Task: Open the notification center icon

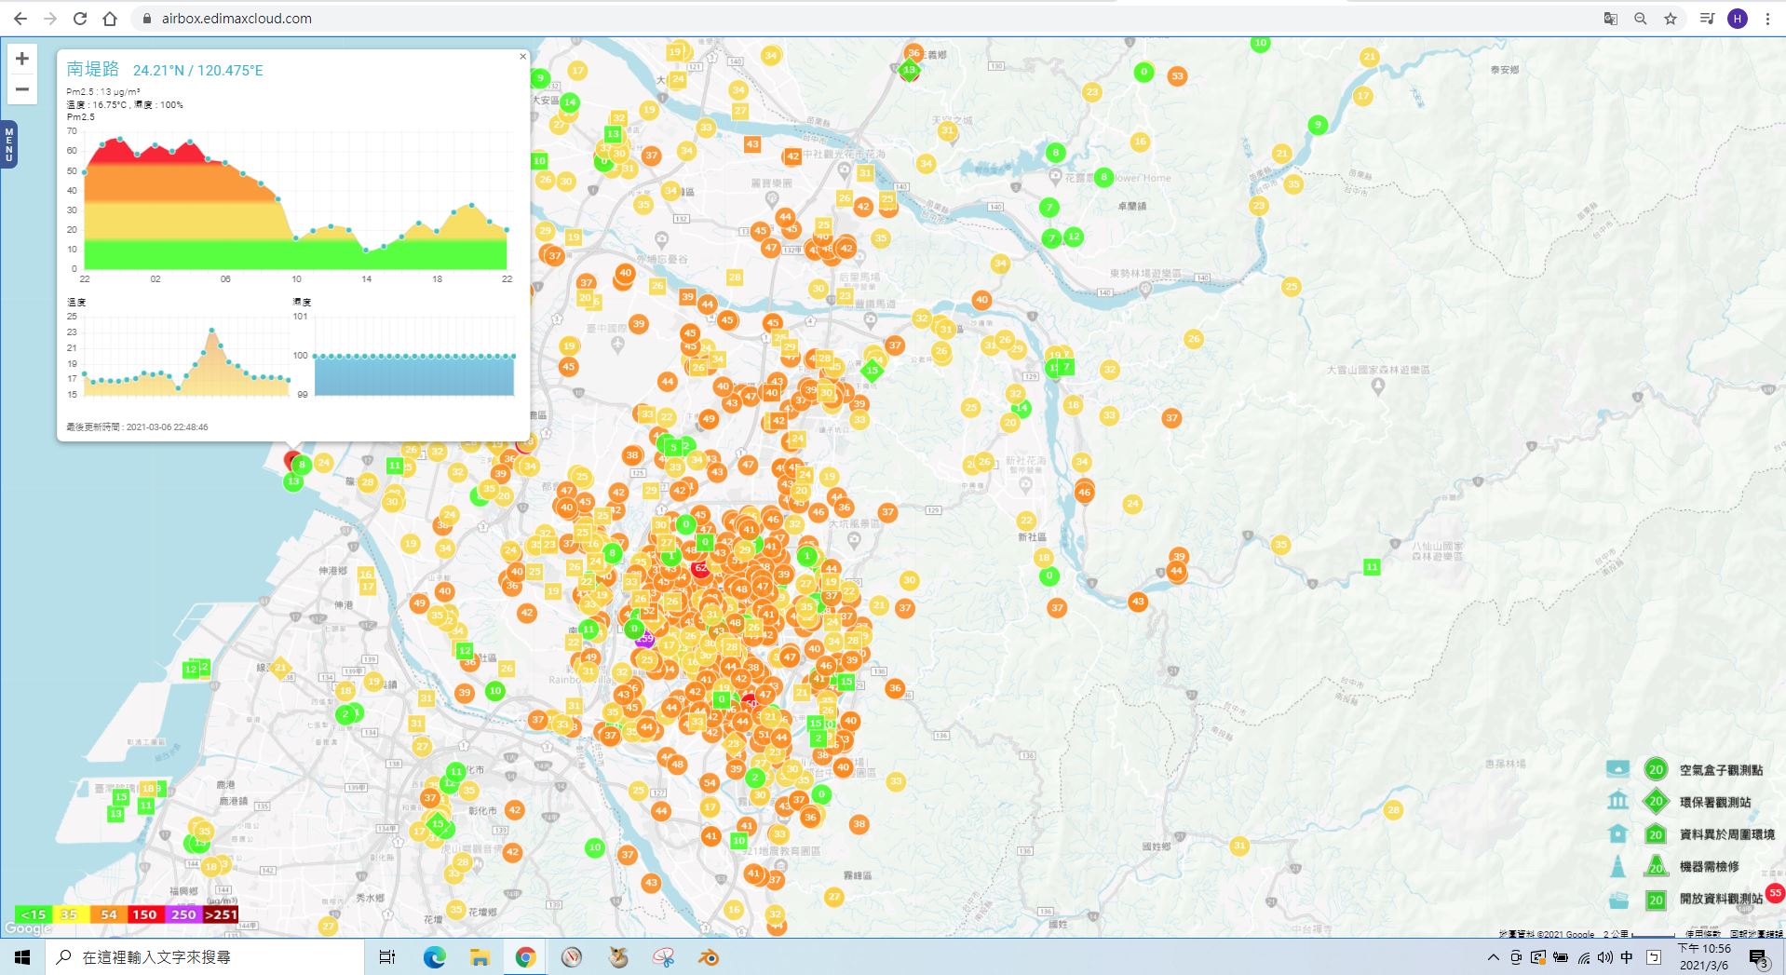Action: coord(1759,958)
